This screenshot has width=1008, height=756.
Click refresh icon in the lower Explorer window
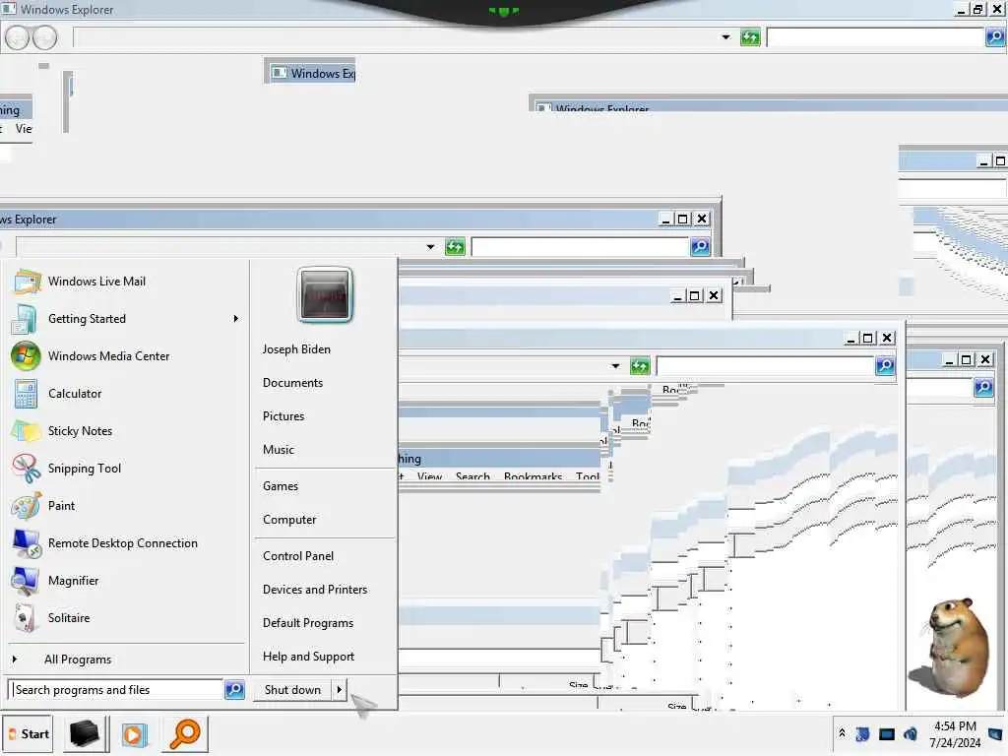pos(640,366)
